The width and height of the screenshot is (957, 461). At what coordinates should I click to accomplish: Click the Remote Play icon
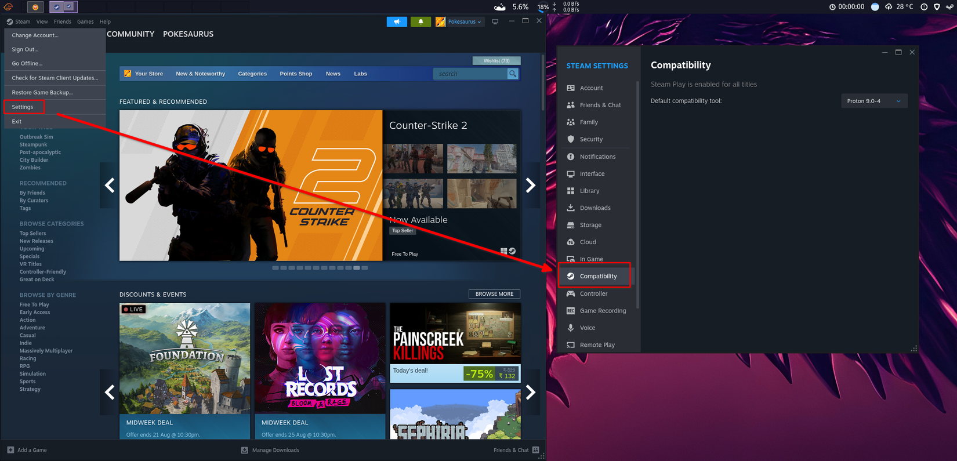click(x=571, y=345)
